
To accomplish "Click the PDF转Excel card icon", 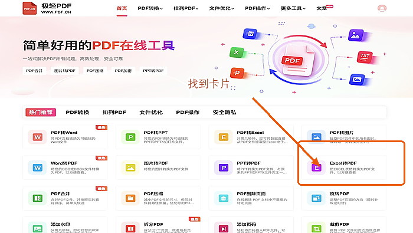I will point(224,137).
